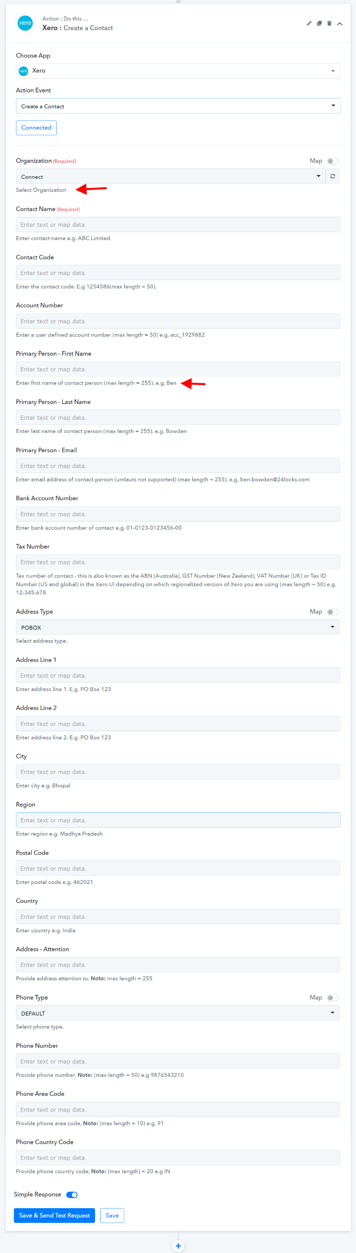Click Save & Send Test Request button

tap(54, 1215)
